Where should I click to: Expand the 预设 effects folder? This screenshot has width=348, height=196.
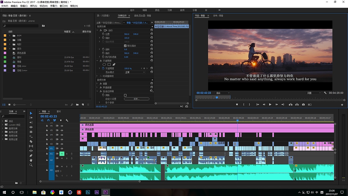click(x=3, y=121)
